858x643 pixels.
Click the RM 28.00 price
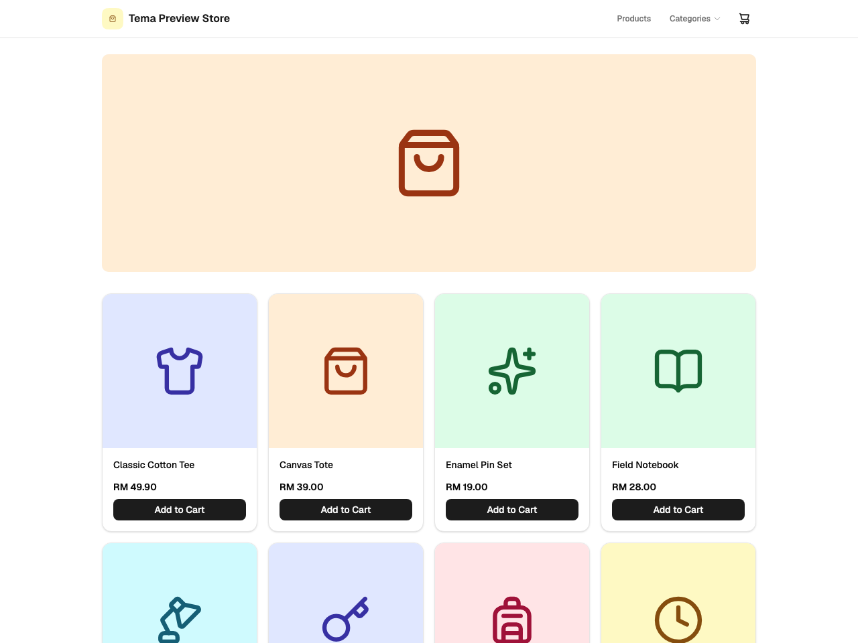point(634,487)
